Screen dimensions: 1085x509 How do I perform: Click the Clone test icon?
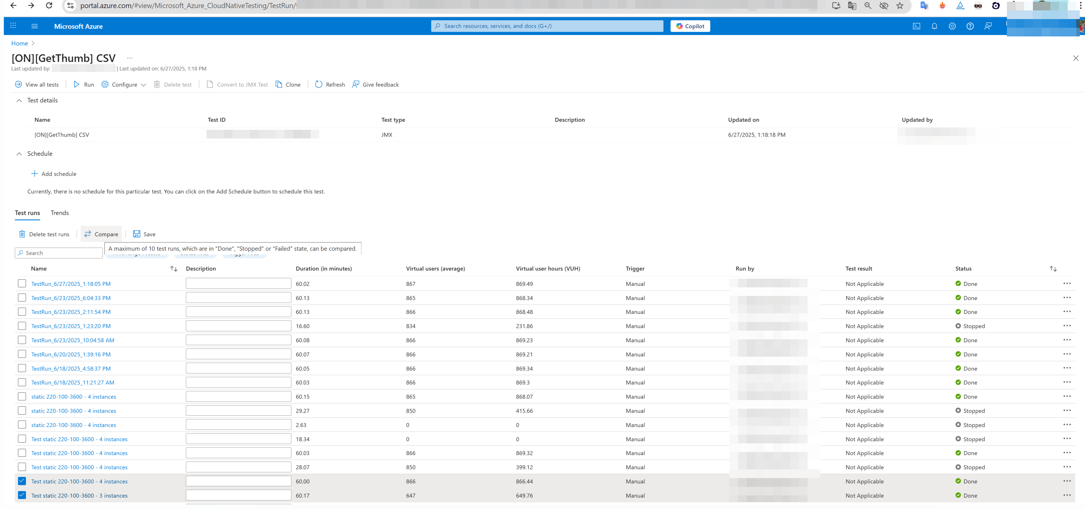[x=279, y=84]
